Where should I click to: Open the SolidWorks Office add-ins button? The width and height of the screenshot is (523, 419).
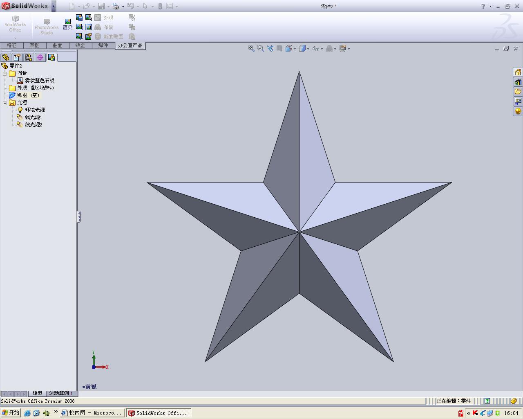[x=15, y=27]
